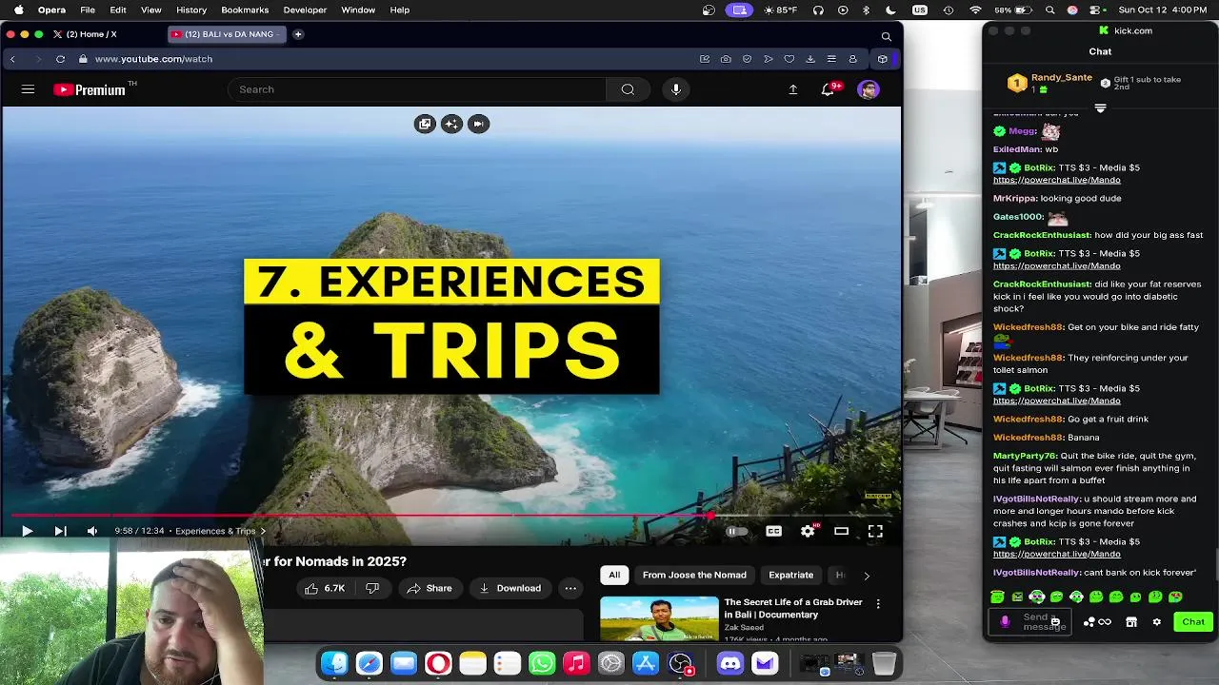Open Spotlight search in menu bar

tap(1049, 10)
